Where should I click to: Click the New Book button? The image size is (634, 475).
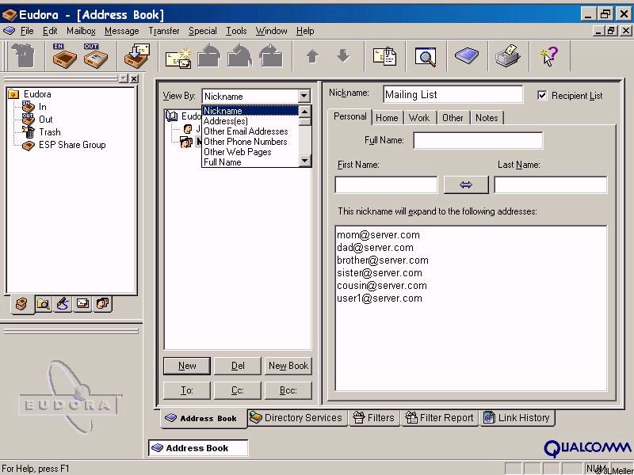pos(288,366)
